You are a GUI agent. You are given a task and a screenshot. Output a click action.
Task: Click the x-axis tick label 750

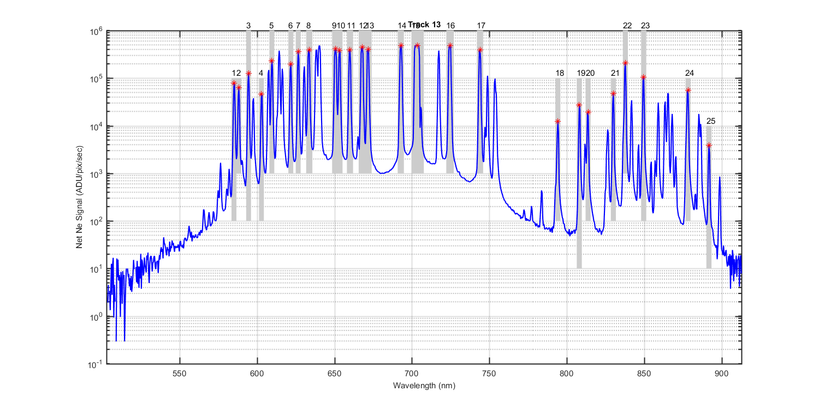click(489, 374)
